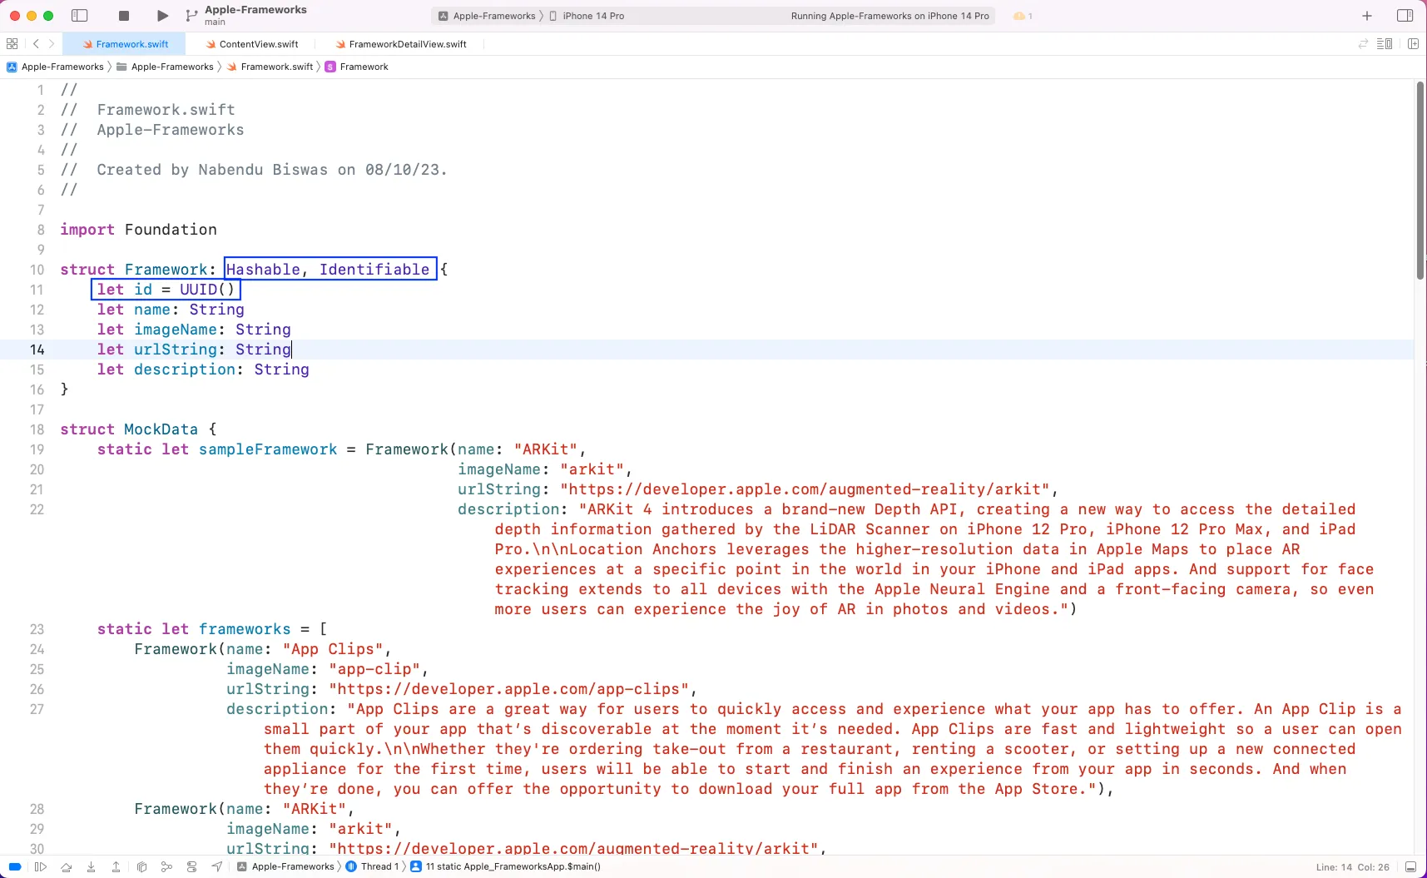Viewport: 1427px width, 878px height.
Task: Pause or continue program execution
Action: pyautogui.click(x=41, y=866)
